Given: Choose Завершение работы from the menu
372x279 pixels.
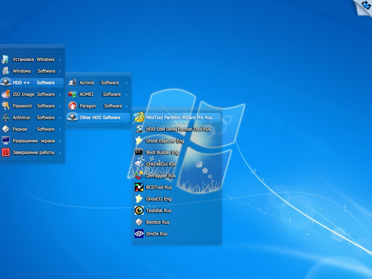Looking at the screenshot, I should [x=32, y=152].
